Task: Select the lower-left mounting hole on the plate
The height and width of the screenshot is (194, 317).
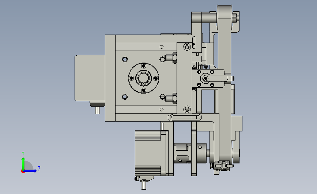Action: tap(125, 97)
